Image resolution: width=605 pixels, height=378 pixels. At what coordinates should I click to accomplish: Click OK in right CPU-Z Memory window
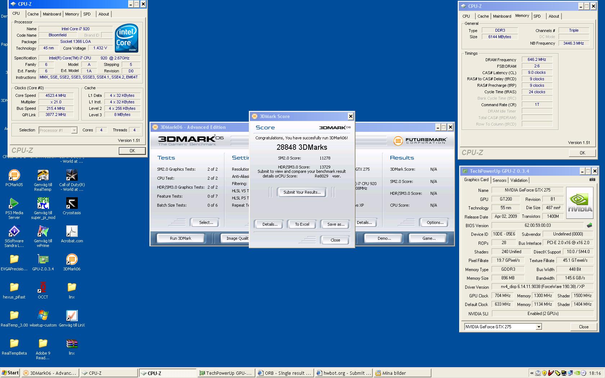pos(582,153)
